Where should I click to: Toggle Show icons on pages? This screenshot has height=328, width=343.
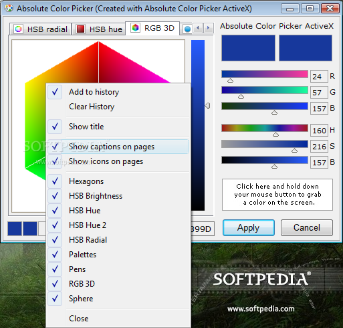coord(118,161)
